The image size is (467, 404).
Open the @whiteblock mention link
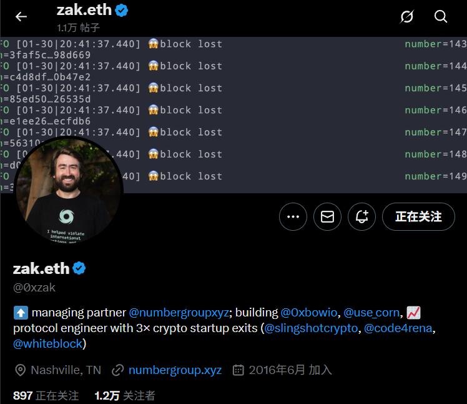point(47,344)
